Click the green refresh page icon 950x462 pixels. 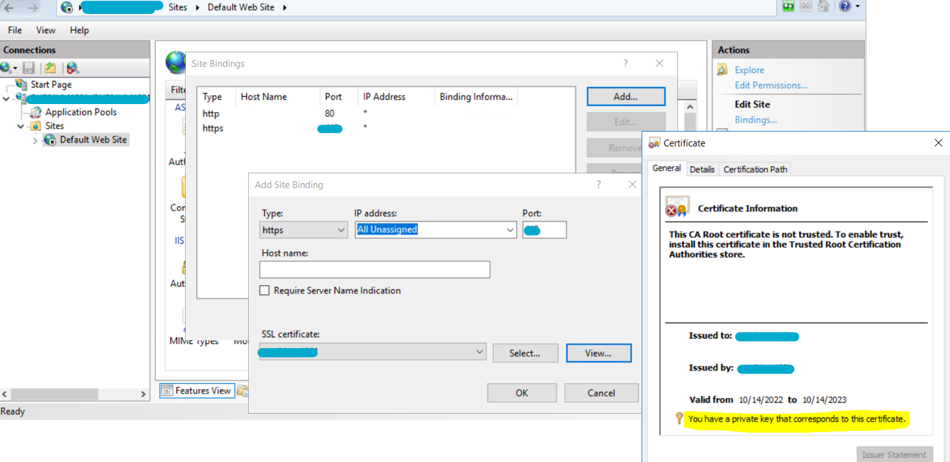(788, 7)
